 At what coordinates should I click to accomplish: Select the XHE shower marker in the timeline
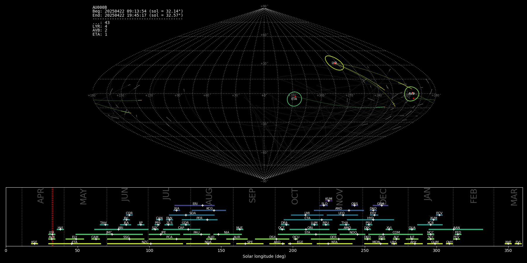[x=508, y=244]
